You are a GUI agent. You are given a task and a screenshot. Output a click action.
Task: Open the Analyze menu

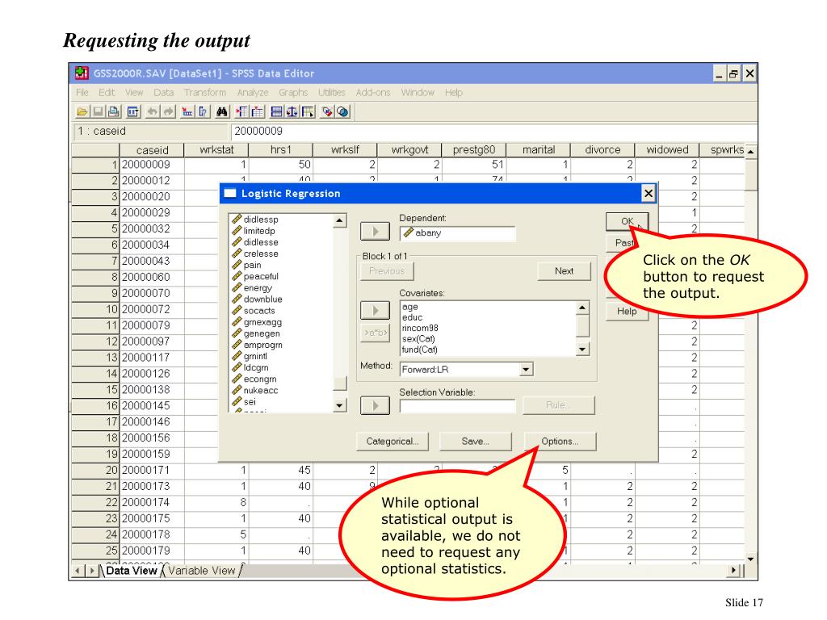pyautogui.click(x=253, y=92)
